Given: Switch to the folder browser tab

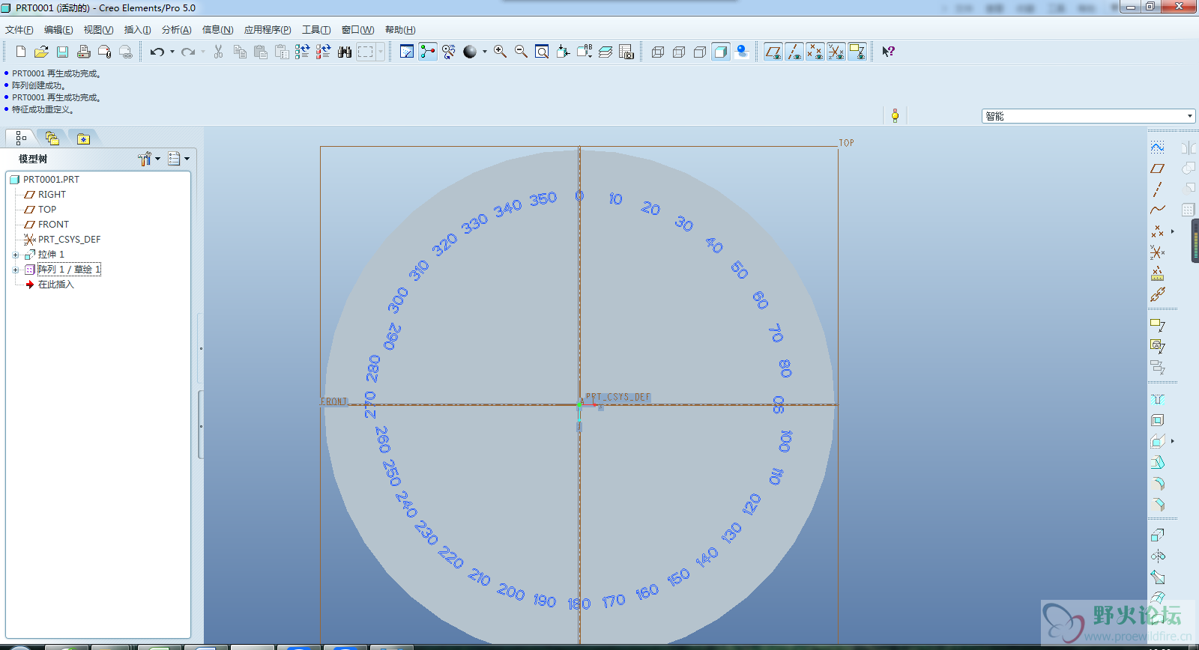Looking at the screenshot, I should tap(52, 139).
